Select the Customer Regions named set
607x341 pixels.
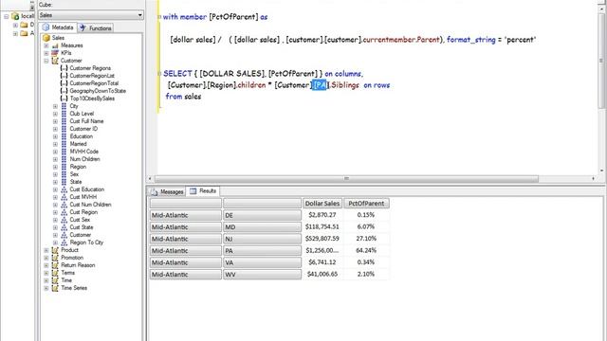pyautogui.click(x=90, y=68)
